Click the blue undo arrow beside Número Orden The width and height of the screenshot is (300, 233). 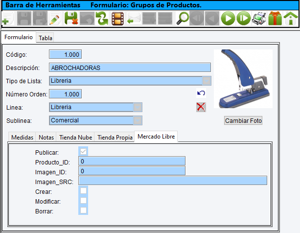coord(201,93)
